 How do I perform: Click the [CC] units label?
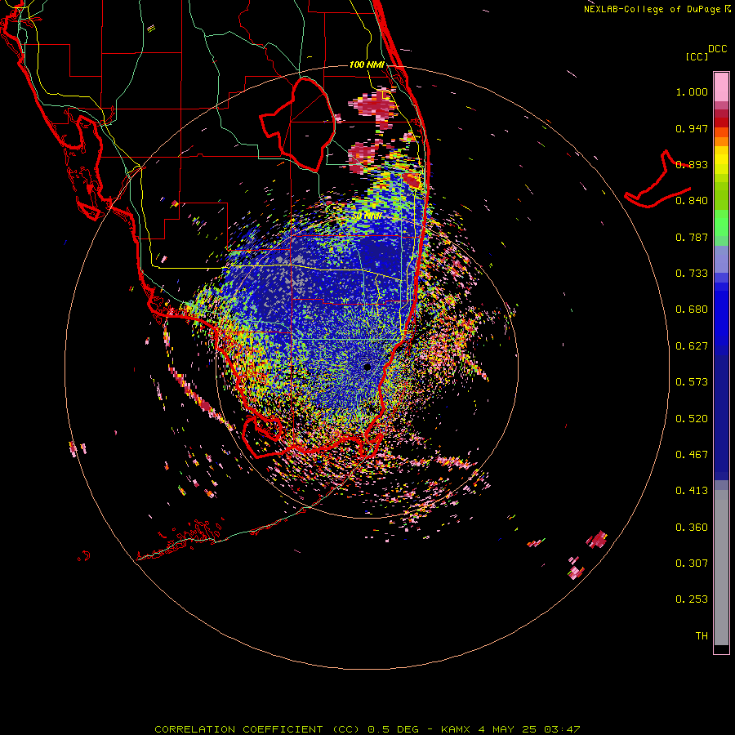coord(697,56)
